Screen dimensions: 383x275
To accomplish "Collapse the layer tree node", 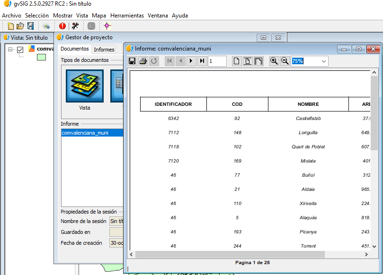I will click(x=10, y=49).
